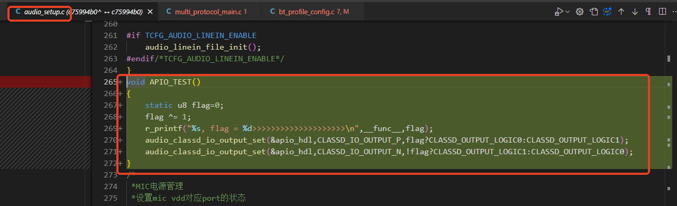The height and width of the screenshot is (206, 677).
Task: Click the blue diff sync icon
Action: pyautogui.click(x=607, y=12)
